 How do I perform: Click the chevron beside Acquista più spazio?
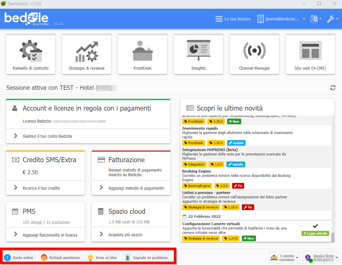click(x=101, y=234)
